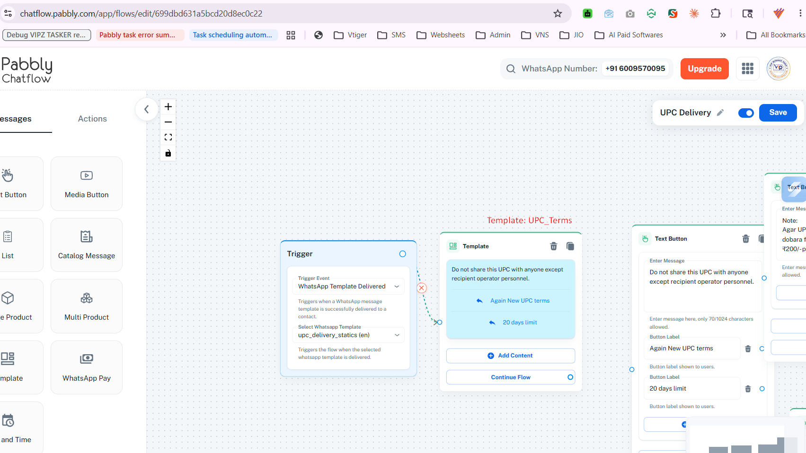Click the Continue Flow output handle
The image size is (806, 453).
[x=570, y=377]
